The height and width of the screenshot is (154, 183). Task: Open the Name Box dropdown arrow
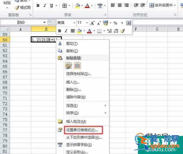44,23
